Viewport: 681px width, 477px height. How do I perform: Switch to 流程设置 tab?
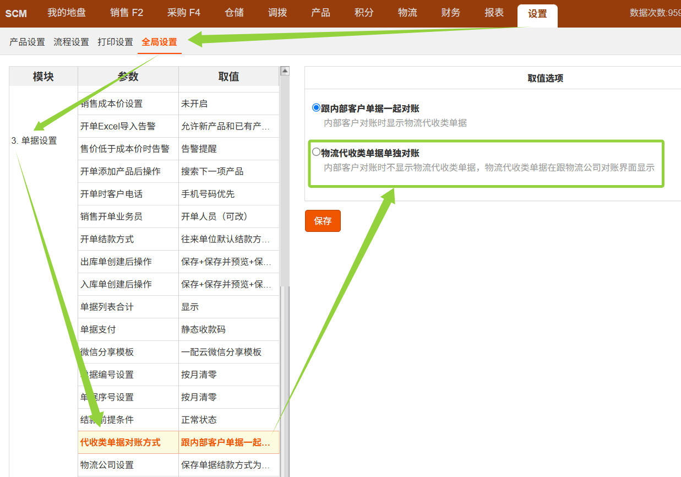[x=71, y=42]
